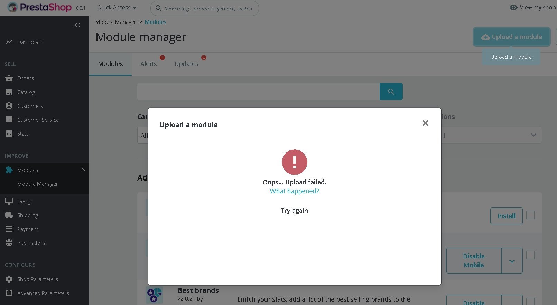
Task: Click the eye icon beside View my shop
Action: (513, 7)
